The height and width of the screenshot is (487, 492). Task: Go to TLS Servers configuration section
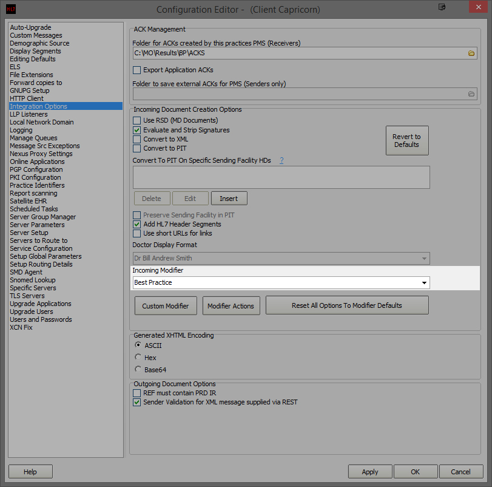click(27, 296)
